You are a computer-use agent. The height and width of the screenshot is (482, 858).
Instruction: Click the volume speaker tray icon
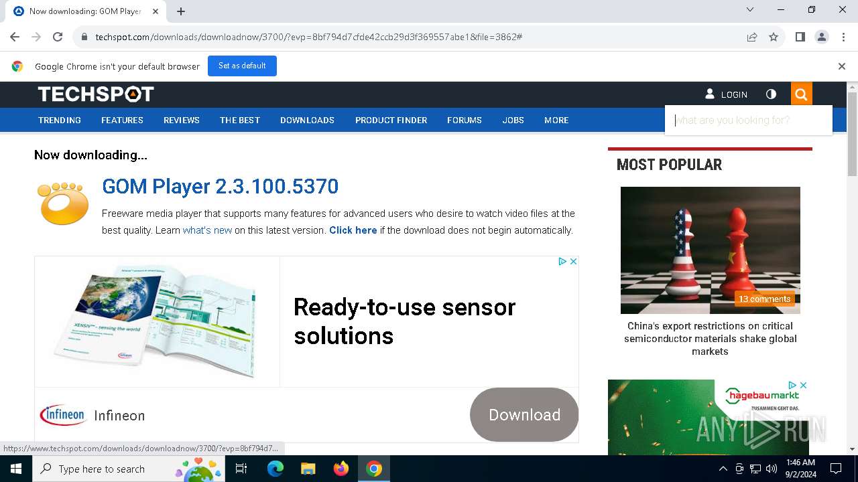click(772, 469)
